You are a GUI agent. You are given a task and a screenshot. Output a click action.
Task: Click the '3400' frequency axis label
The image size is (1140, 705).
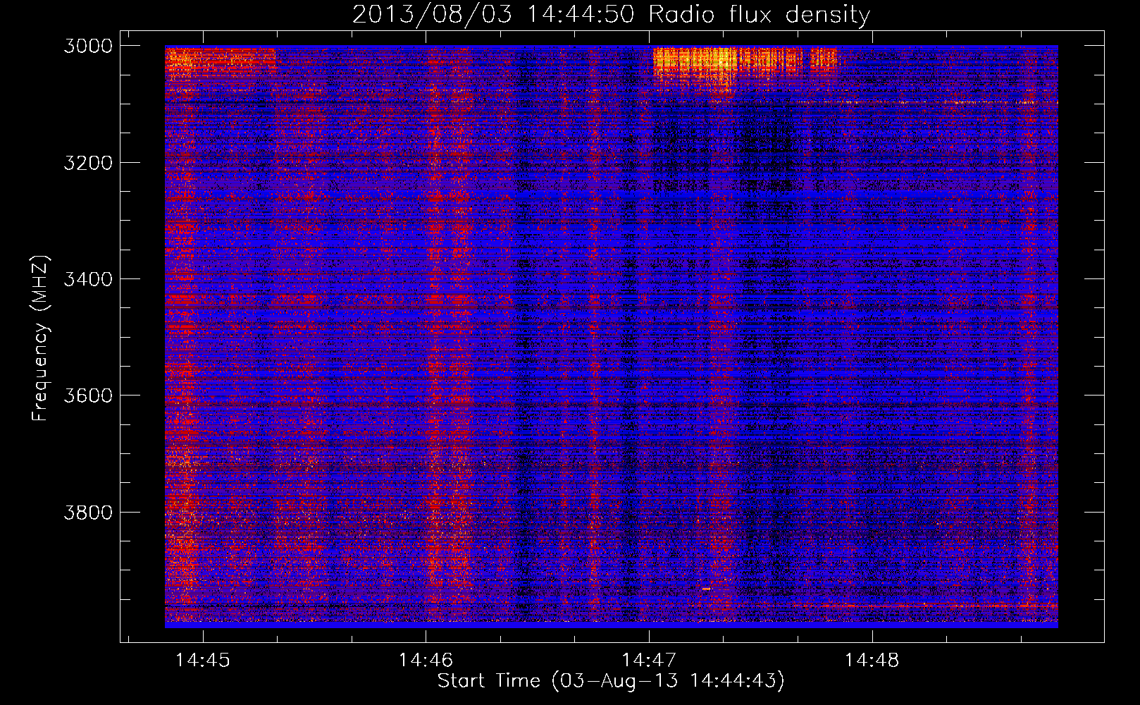[88, 279]
